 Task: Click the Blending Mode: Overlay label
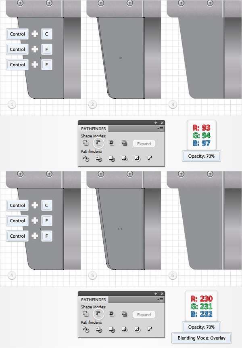[202, 338]
